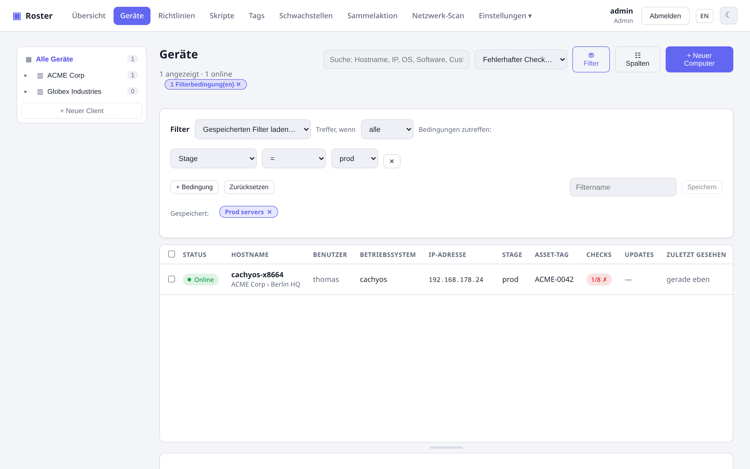The width and height of the screenshot is (750, 469).
Task: Switch to the Richtlinien tab
Action: 176,16
